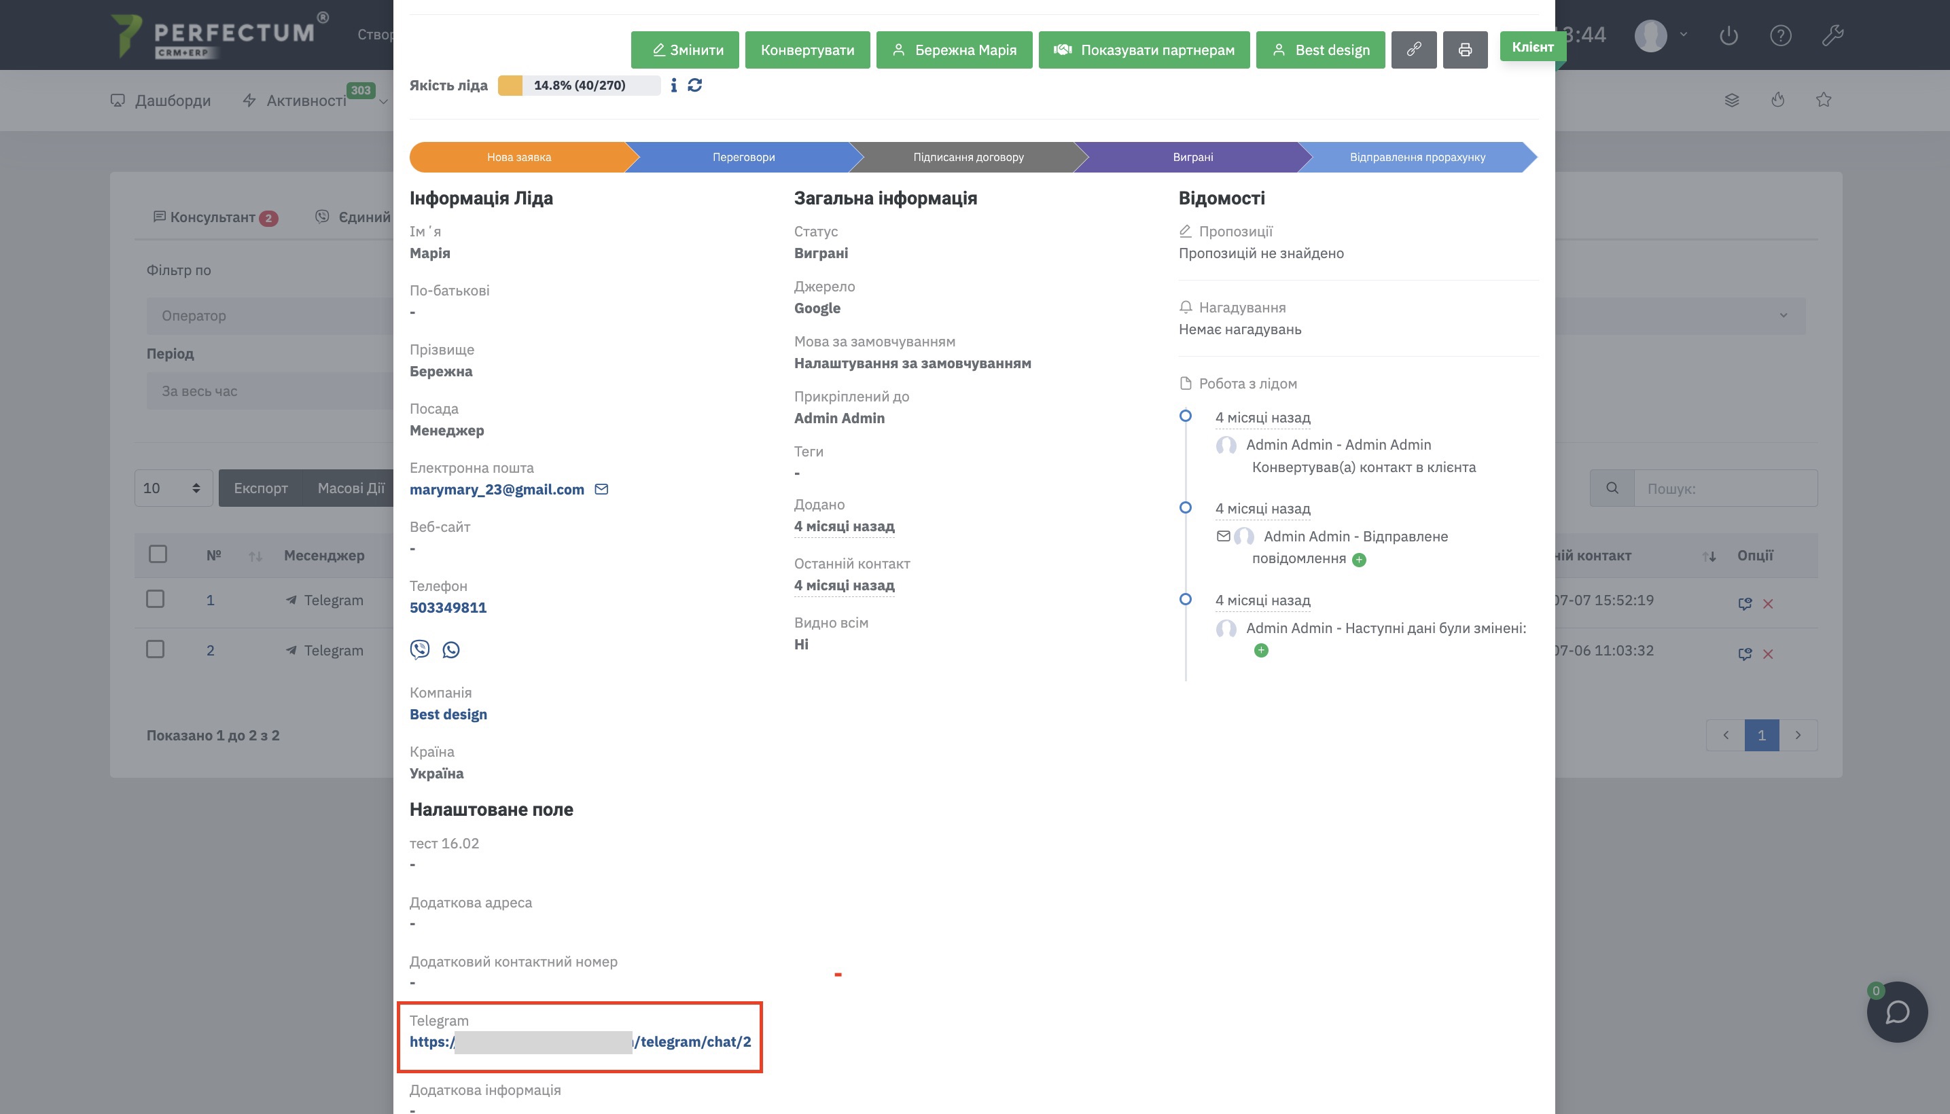This screenshot has height=1114, width=1950.
Task: Click the Best design button
Action: coord(1321,50)
